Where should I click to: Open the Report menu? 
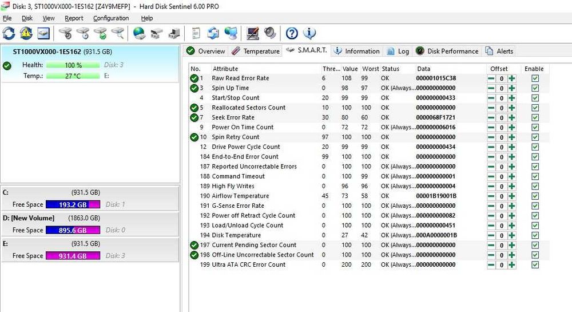click(x=74, y=18)
